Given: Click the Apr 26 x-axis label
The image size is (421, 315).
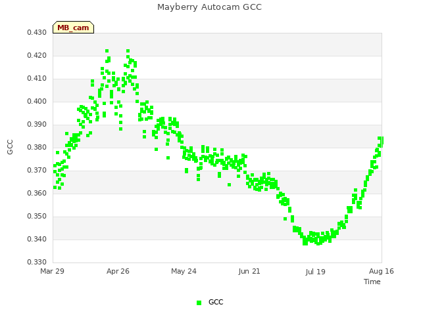Looking at the screenshot, I should click(118, 271).
